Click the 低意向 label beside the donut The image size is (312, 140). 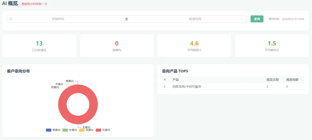pyautogui.click(x=55, y=87)
